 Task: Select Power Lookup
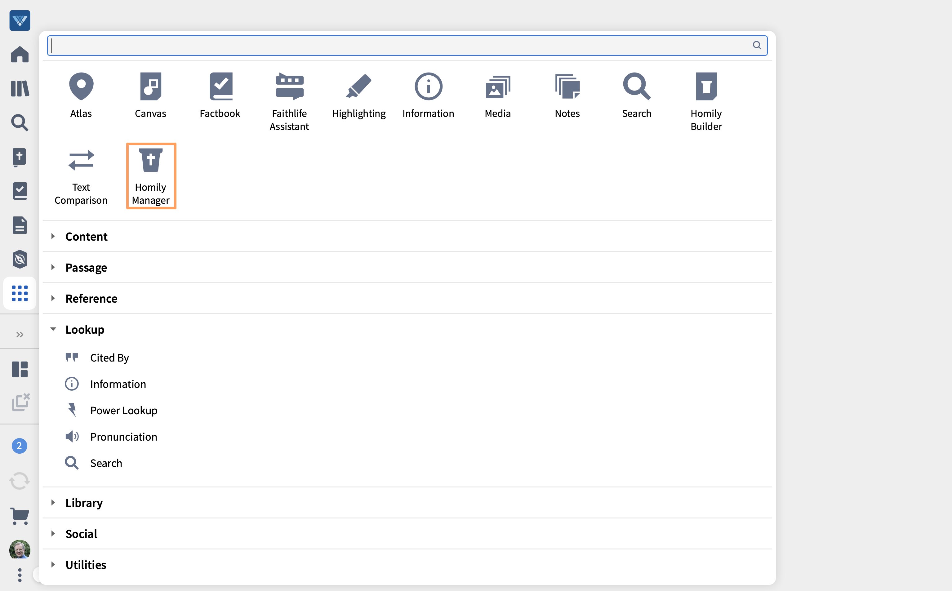click(x=111, y=411)
